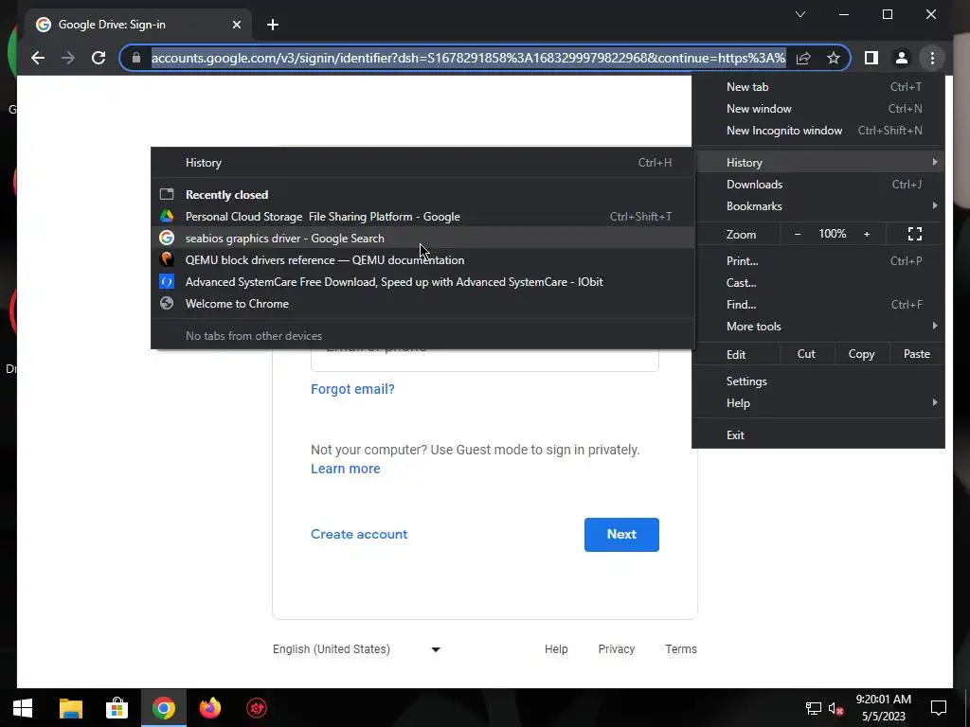Screen dimensions: 970x727
Task: Open File Explorer from taskbar
Action: coord(70,708)
